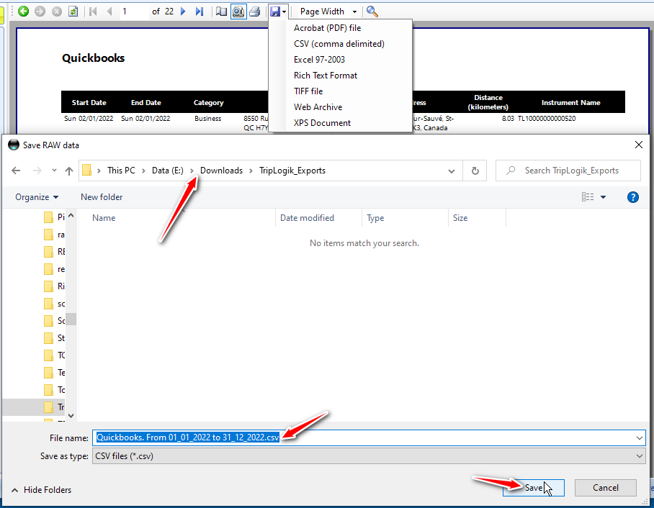The width and height of the screenshot is (654, 508).
Task: Click the current page number field
Action: (133, 12)
